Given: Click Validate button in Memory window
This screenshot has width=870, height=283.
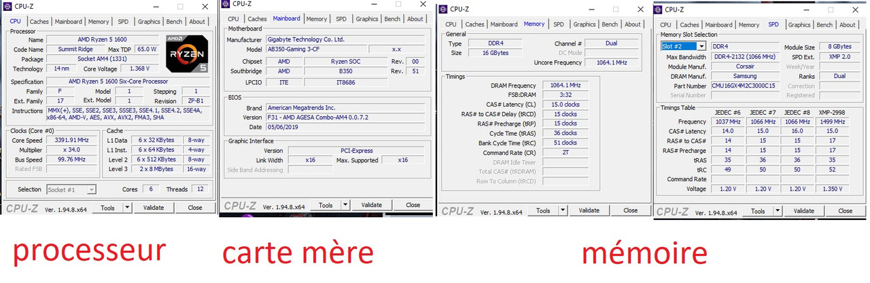Looking at the screenshot, I should tap(589, 210).
